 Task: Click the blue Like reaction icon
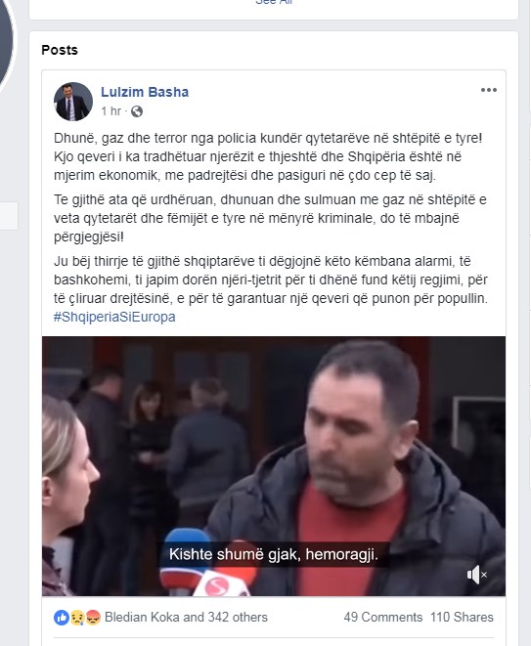[x=62, y=617]
